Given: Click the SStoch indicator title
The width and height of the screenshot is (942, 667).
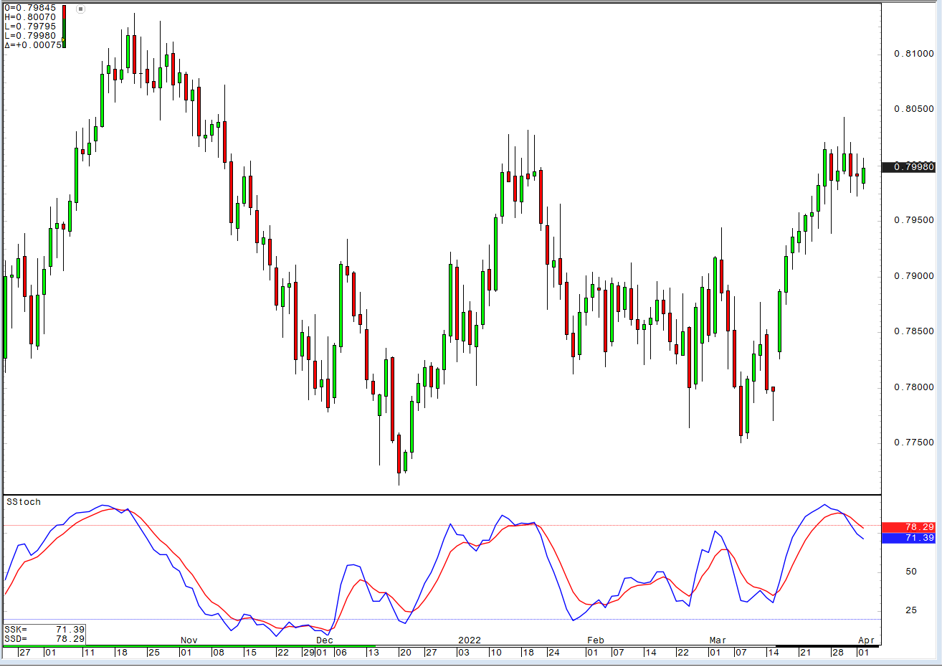Looking at the screenshot, I should [x=24, y=502].
